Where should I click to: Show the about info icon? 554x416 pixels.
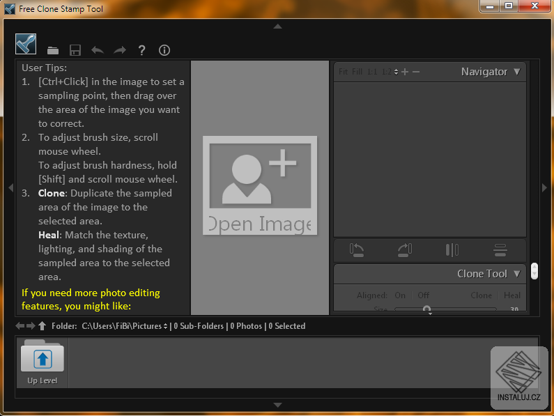pyautogui.click(x=164, y=50)
